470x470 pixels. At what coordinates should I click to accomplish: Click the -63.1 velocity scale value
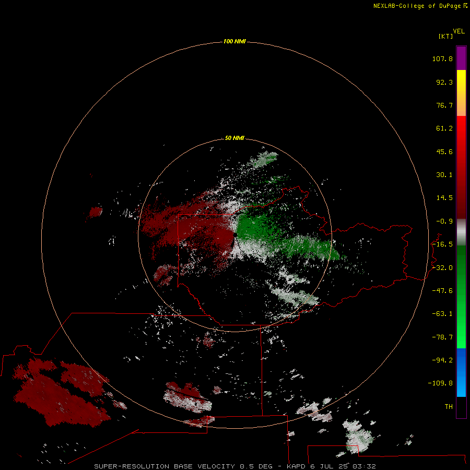pyautogui.click(x=442, y=314)
